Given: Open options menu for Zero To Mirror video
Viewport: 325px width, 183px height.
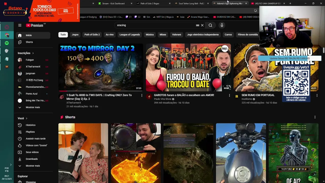Looking at the screenshot, I should point(142,95).
